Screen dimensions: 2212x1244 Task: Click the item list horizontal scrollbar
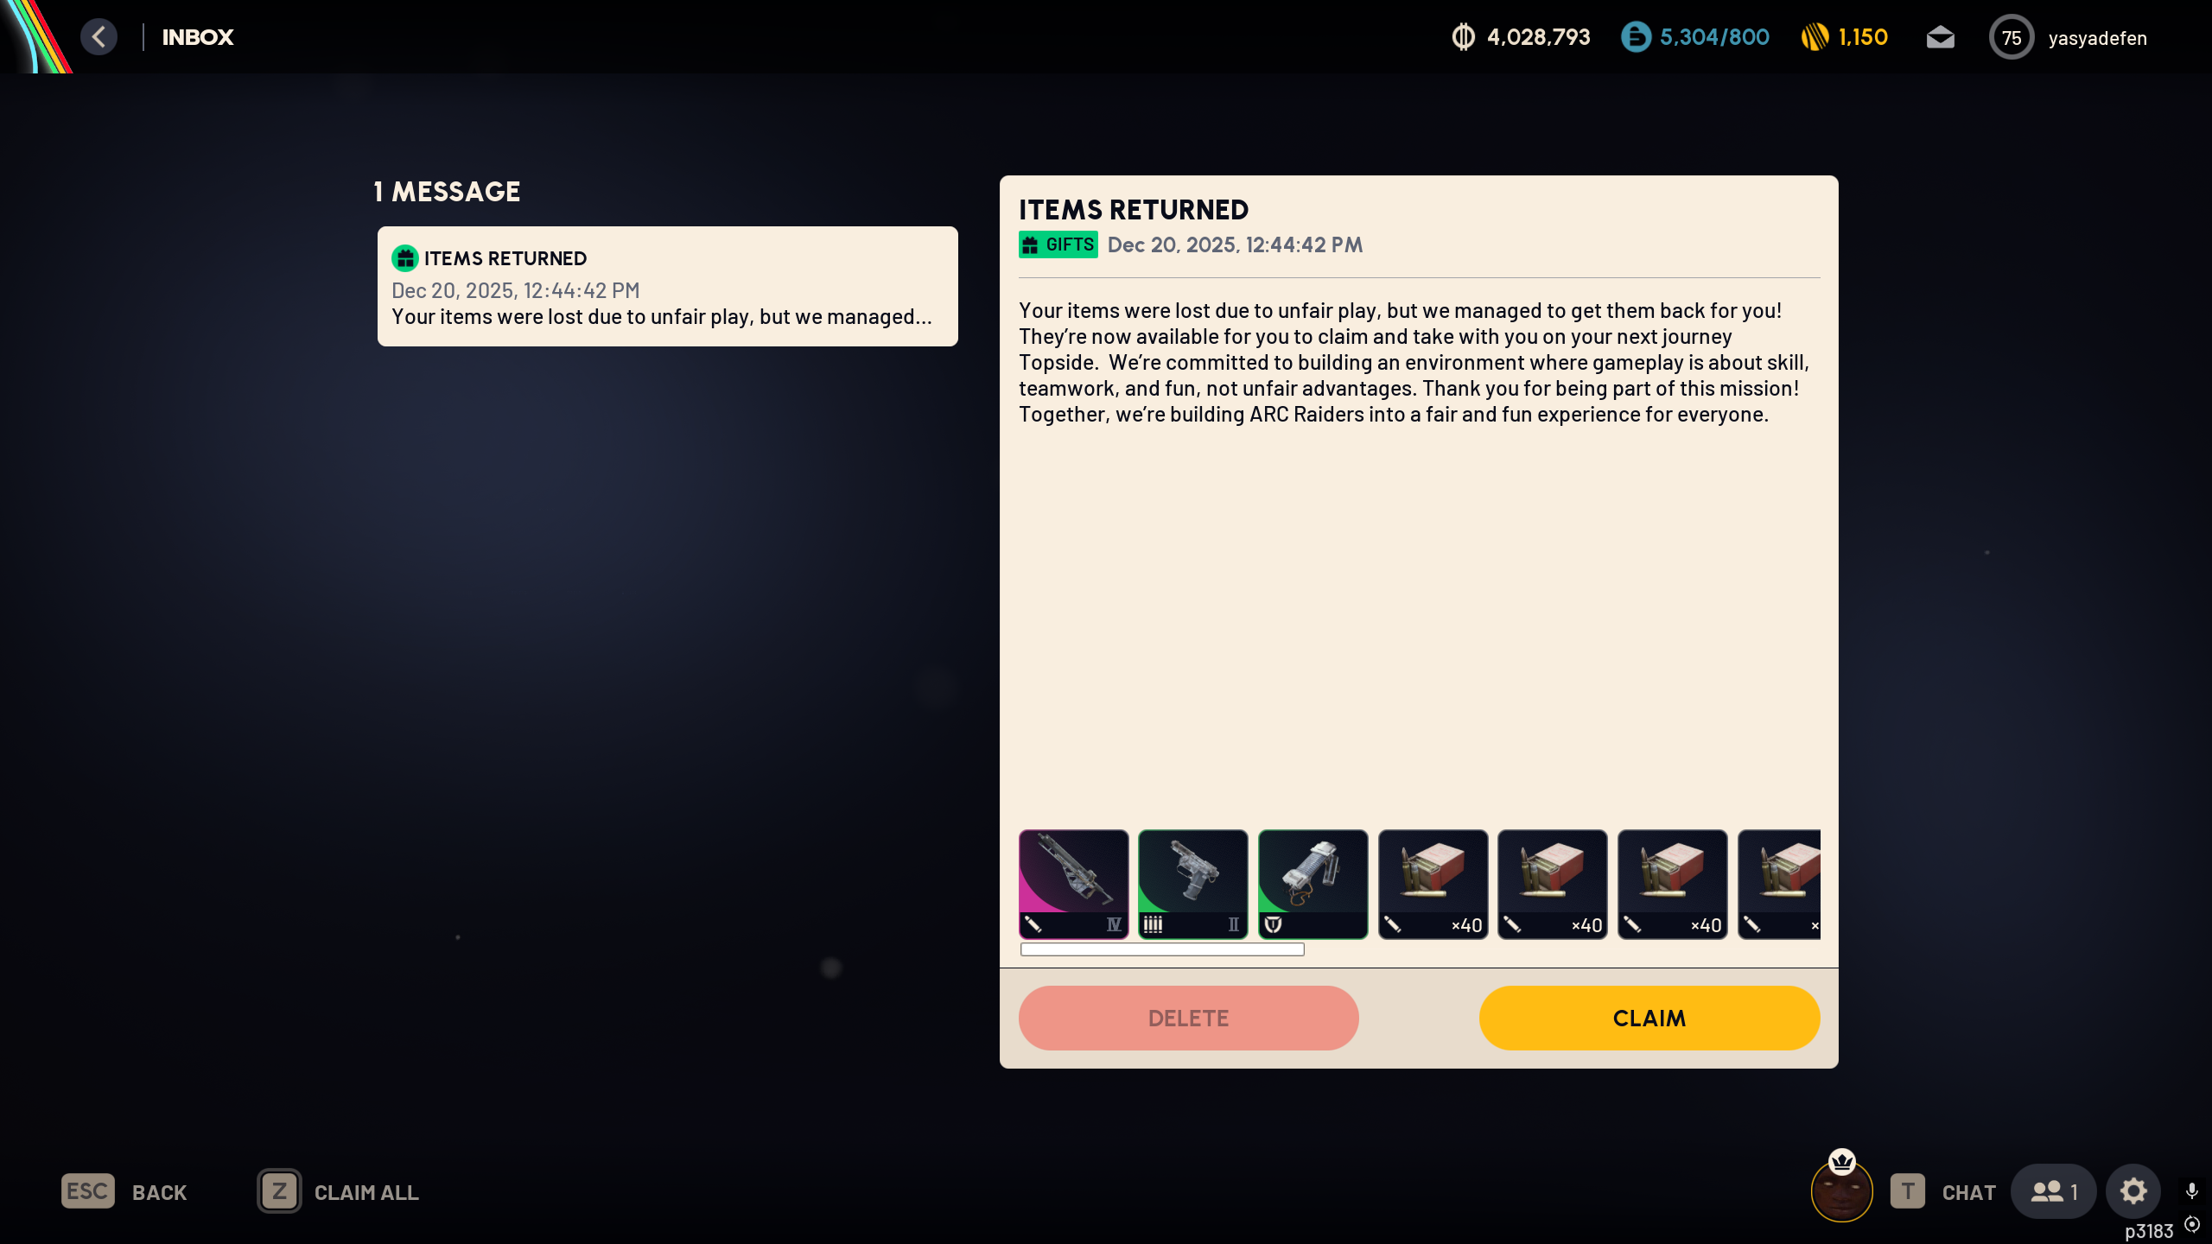point(1162,949)
